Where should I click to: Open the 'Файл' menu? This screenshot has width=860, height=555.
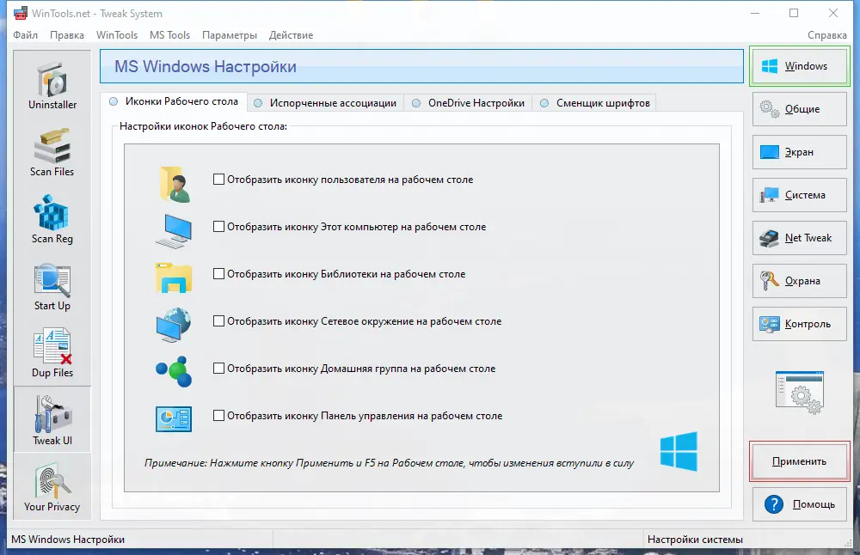point(25,35)
